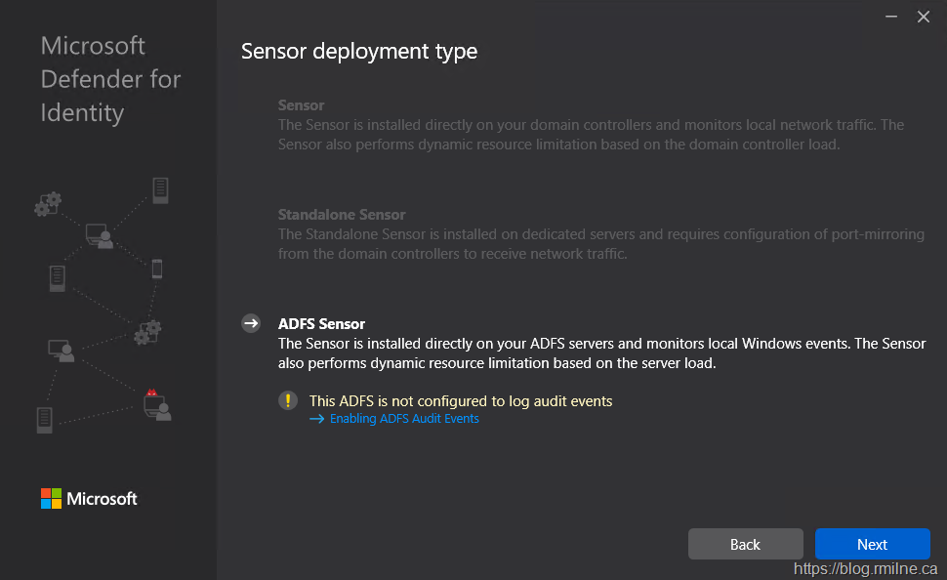Click the arrow icon beside ADFS Sensor

[251, 323]
